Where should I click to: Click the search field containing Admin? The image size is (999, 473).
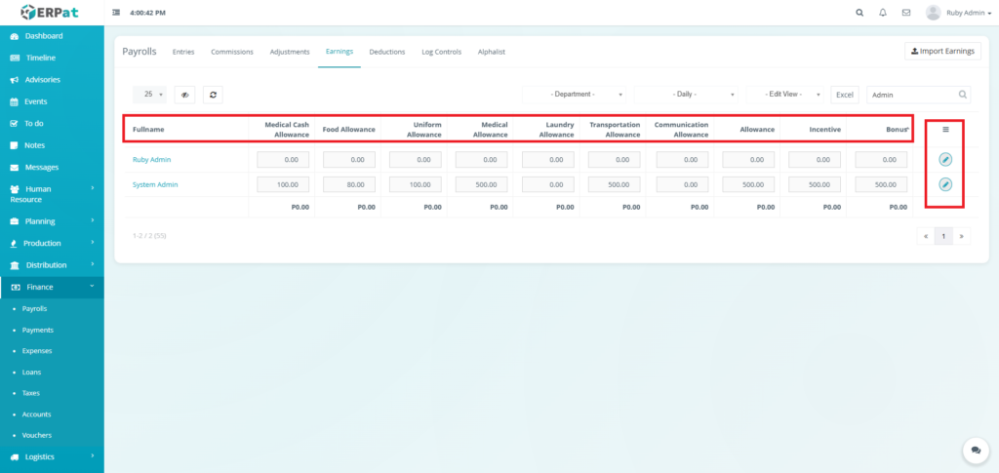tap(911, 95)
